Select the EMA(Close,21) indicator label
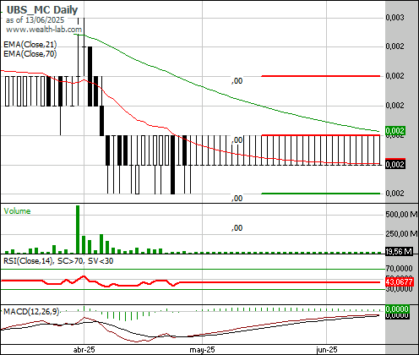The image size is (419, 355). coord(30,45)
